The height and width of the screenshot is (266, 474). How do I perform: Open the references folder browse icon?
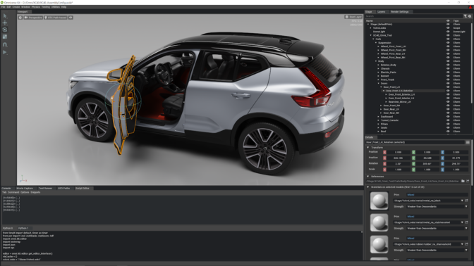463,181
